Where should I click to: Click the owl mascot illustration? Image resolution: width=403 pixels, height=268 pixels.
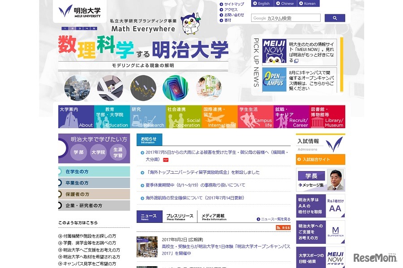click(191, 24)
